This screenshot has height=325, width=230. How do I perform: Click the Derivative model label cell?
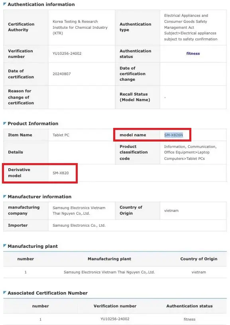pos(26,173)
